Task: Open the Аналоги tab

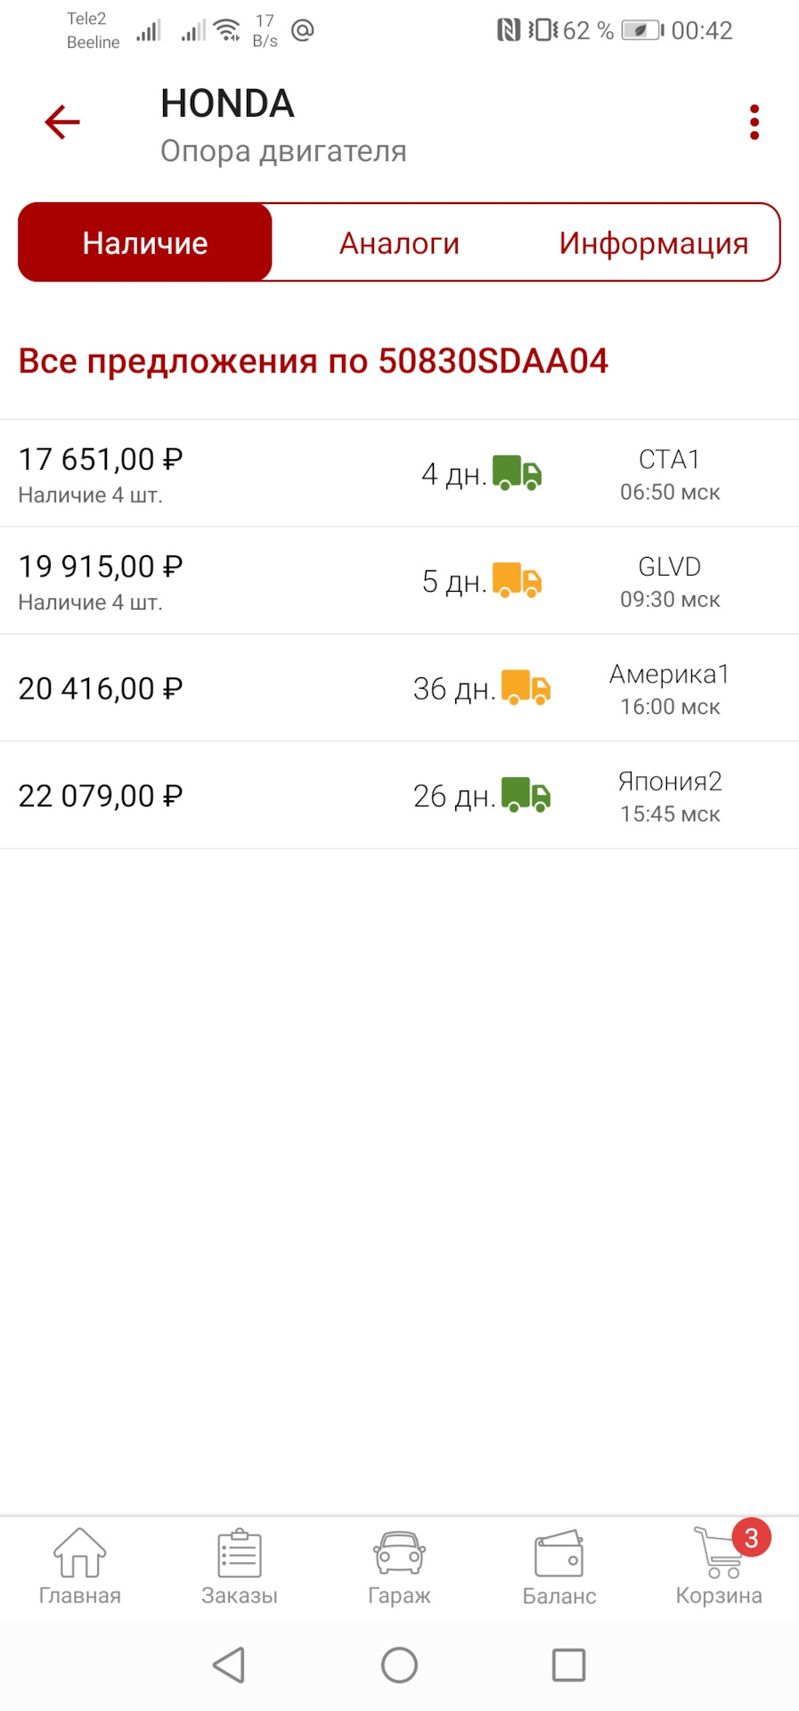Action: (x=399, y=242)
